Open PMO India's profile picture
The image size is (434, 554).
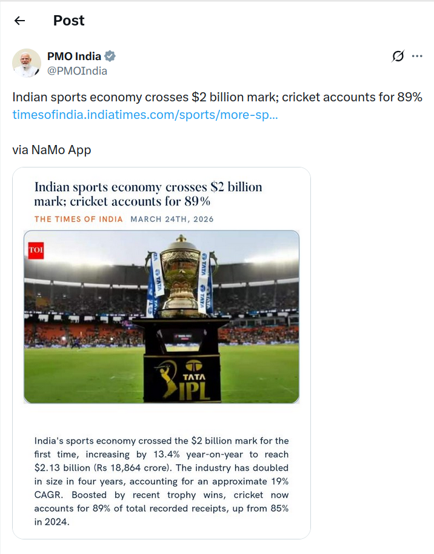click(x=27, y=63)
